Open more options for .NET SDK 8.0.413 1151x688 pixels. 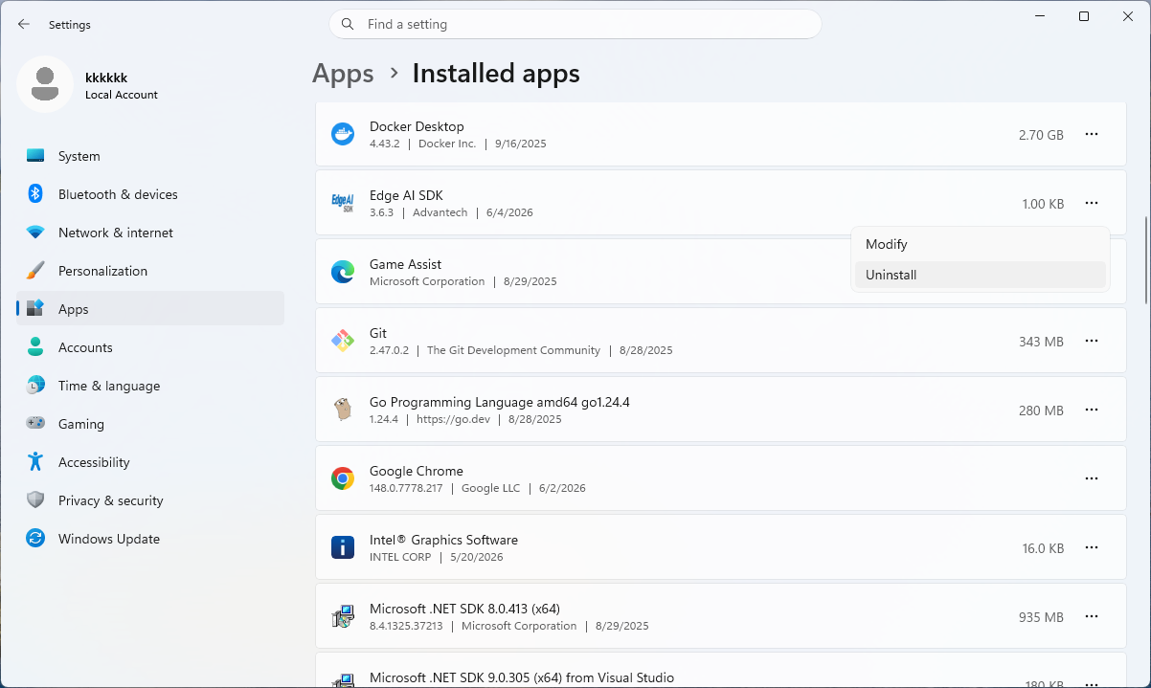(x=1091, y=617)
